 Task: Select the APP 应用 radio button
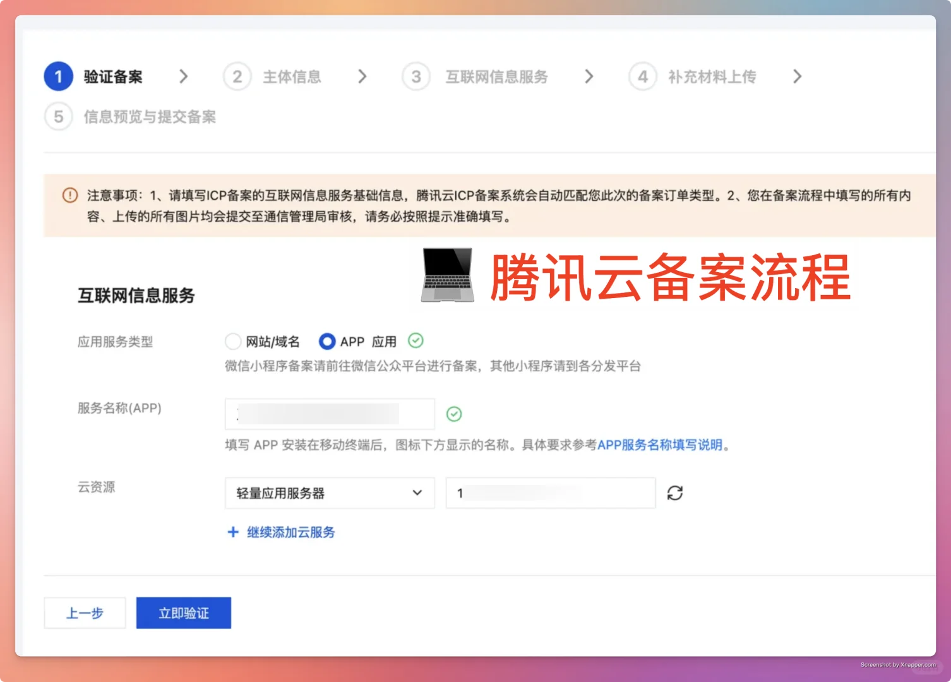[326, 341]
